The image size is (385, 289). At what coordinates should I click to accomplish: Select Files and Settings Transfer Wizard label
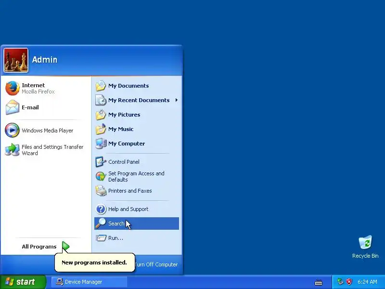pos(52,150)
